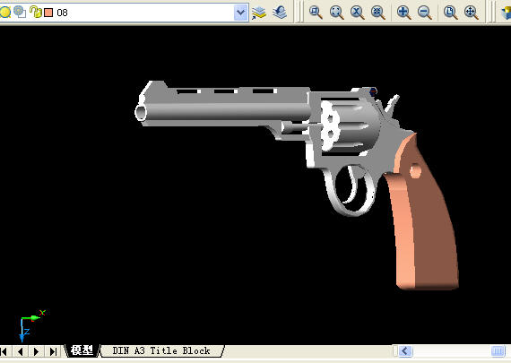Toggle the layer lock padlock icon

(x=35, y=12)
